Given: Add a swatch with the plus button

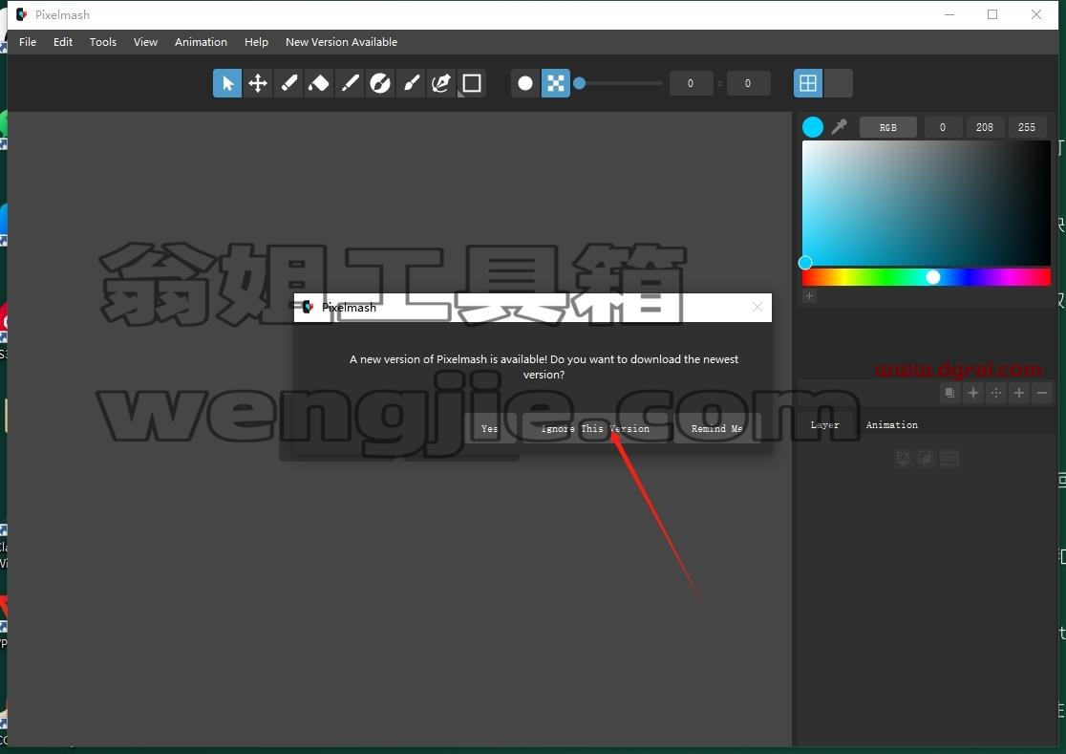Looking at the screenshot, I should pos(810,295).
